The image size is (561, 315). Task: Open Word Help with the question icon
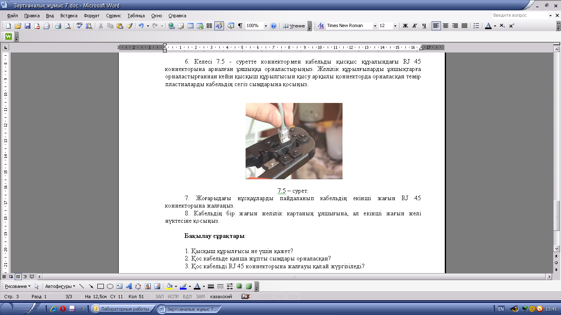click(x=274, y=26)
